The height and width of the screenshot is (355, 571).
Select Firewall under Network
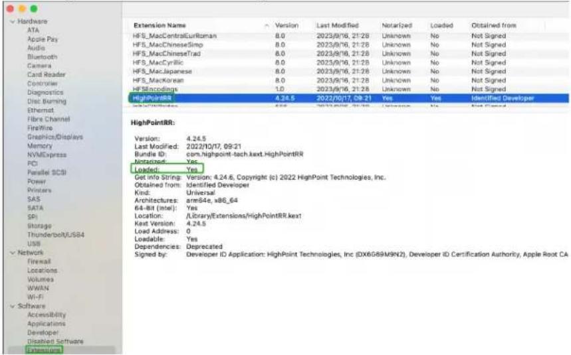pyautogui.click(x=39, y=261)
